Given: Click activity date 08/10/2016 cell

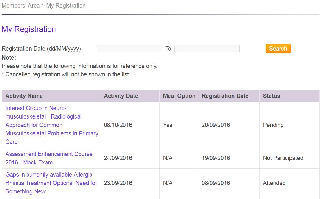Looking at the screenshot, I should click(x=118, y=125).
